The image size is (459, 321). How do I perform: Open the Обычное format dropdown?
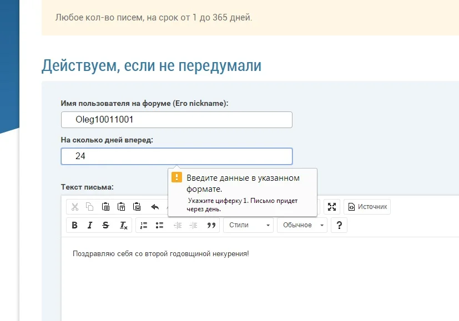tap(301, 225)
